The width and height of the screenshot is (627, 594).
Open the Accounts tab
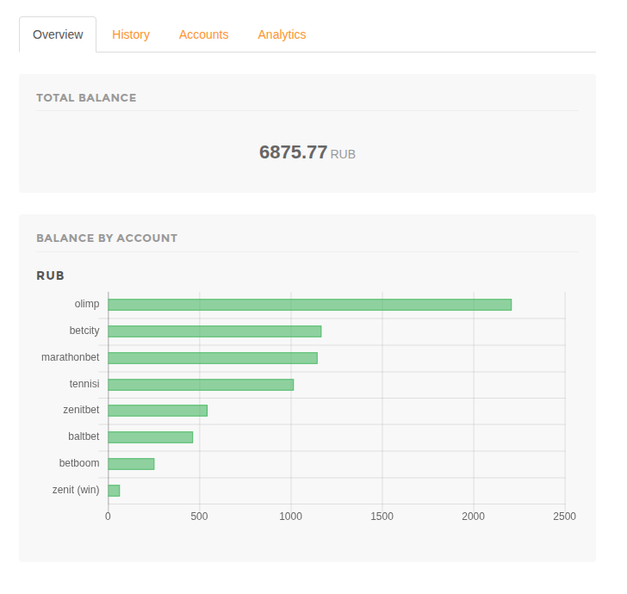pos(203,34)
